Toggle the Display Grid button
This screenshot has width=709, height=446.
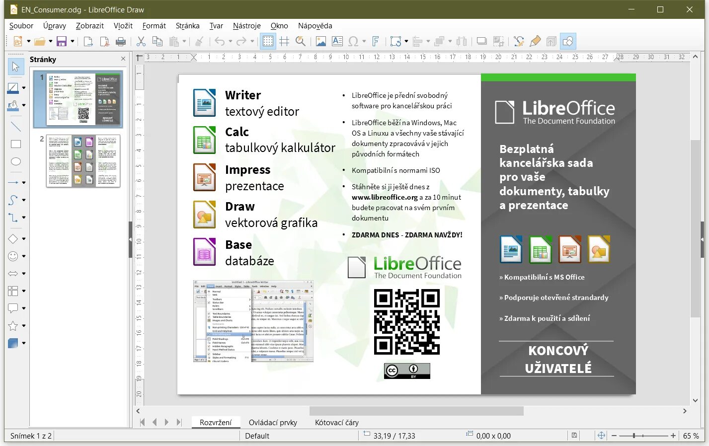(x=268, y=42)
